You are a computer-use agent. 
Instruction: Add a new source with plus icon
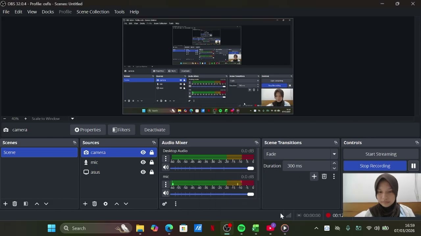85,204
